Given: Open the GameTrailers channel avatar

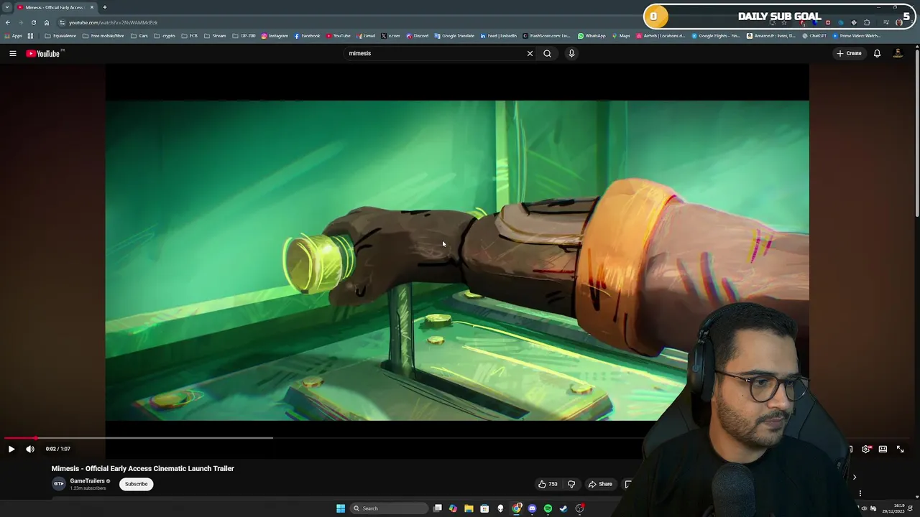Looking at the screenshot, I should tap(59, 484).
